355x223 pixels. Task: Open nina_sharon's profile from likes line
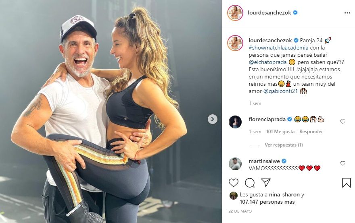pyautogui.click(x=284, y=195)
